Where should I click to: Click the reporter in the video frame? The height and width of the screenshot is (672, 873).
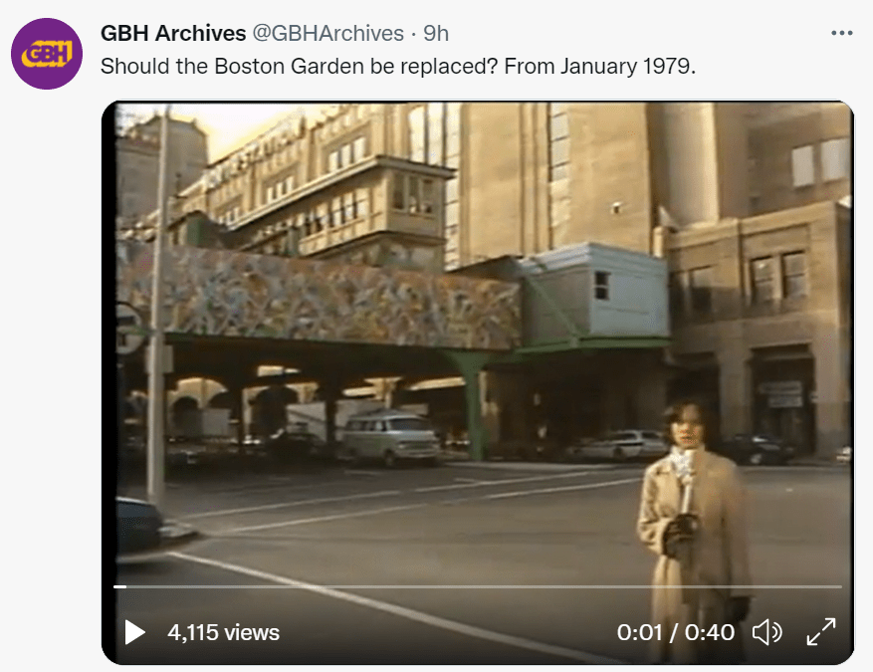coord(694,529)
